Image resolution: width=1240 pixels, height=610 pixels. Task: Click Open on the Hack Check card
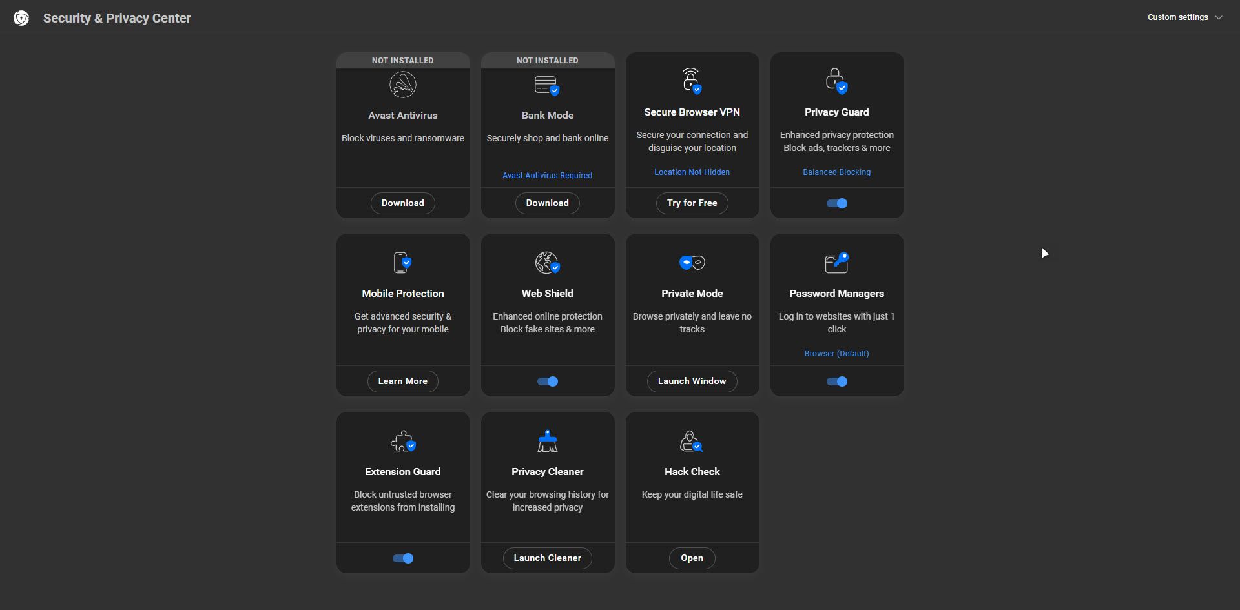click(x=692, y=558)
